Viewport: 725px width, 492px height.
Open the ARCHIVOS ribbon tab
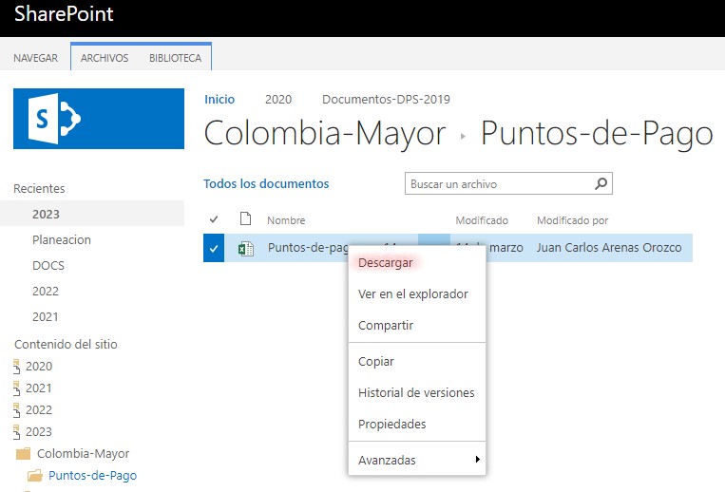105,58
